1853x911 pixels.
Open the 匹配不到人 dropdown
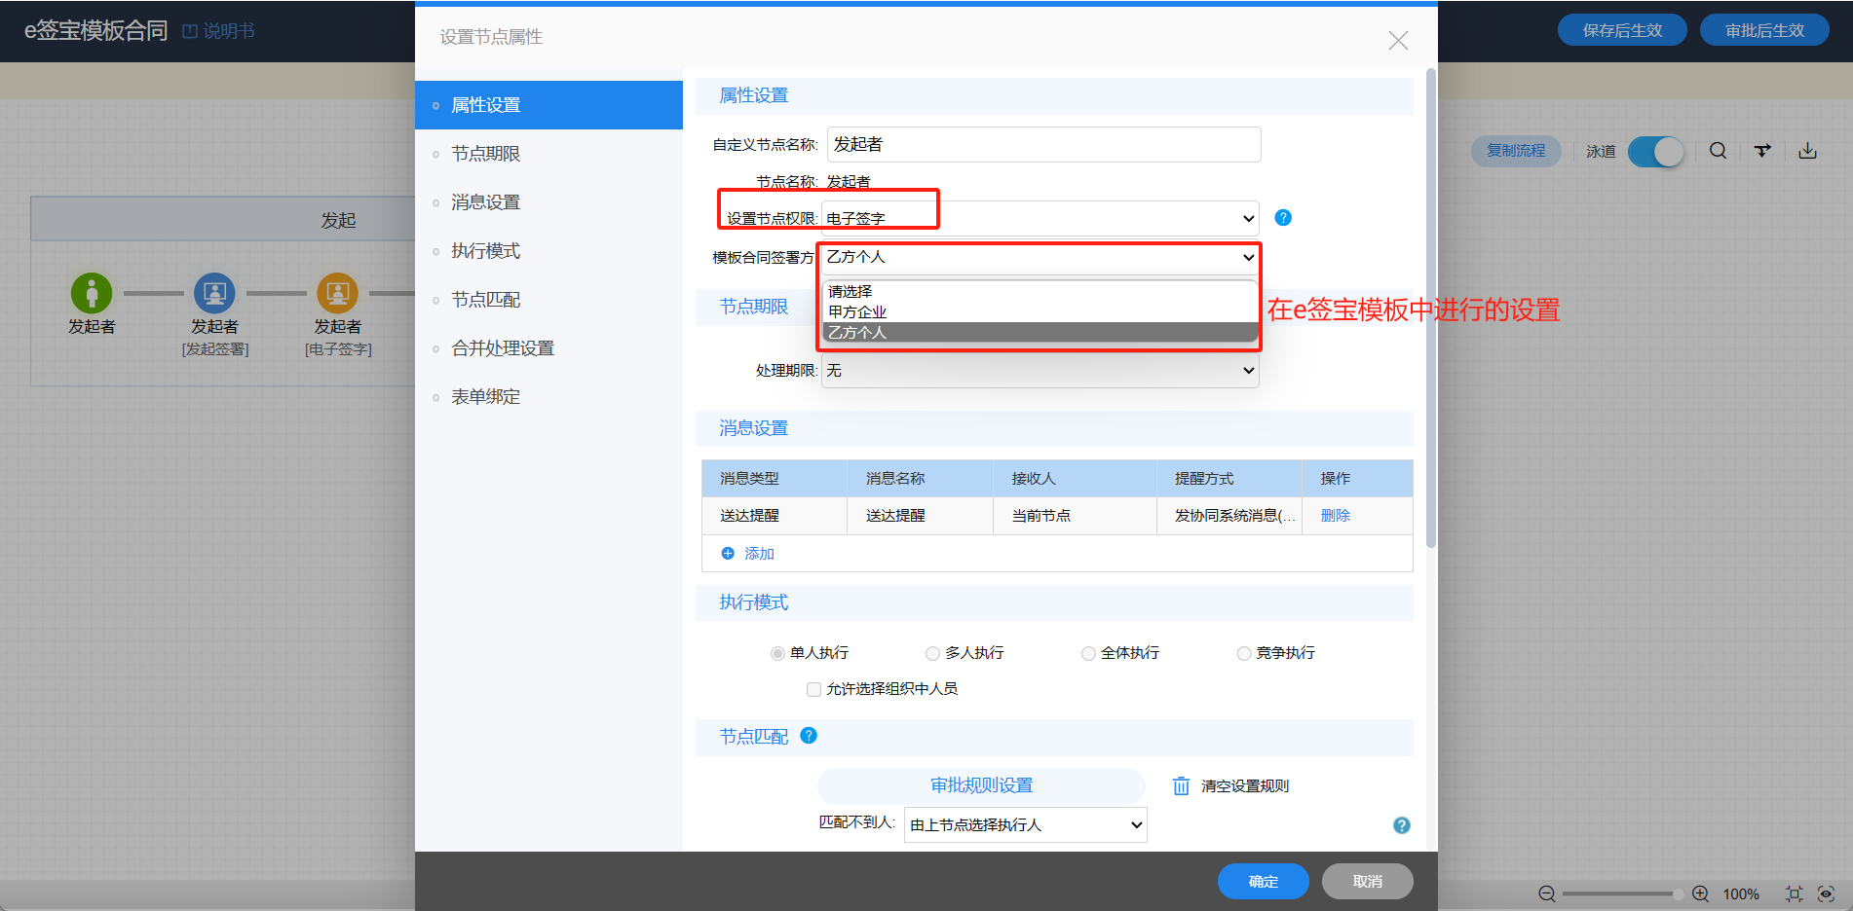tap(1025, 825)
